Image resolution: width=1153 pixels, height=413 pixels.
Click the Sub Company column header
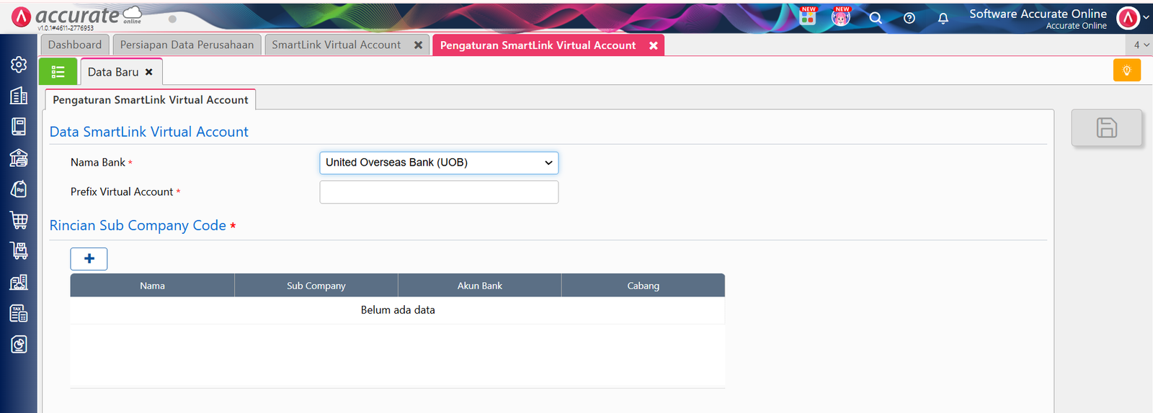click(316, 286)
